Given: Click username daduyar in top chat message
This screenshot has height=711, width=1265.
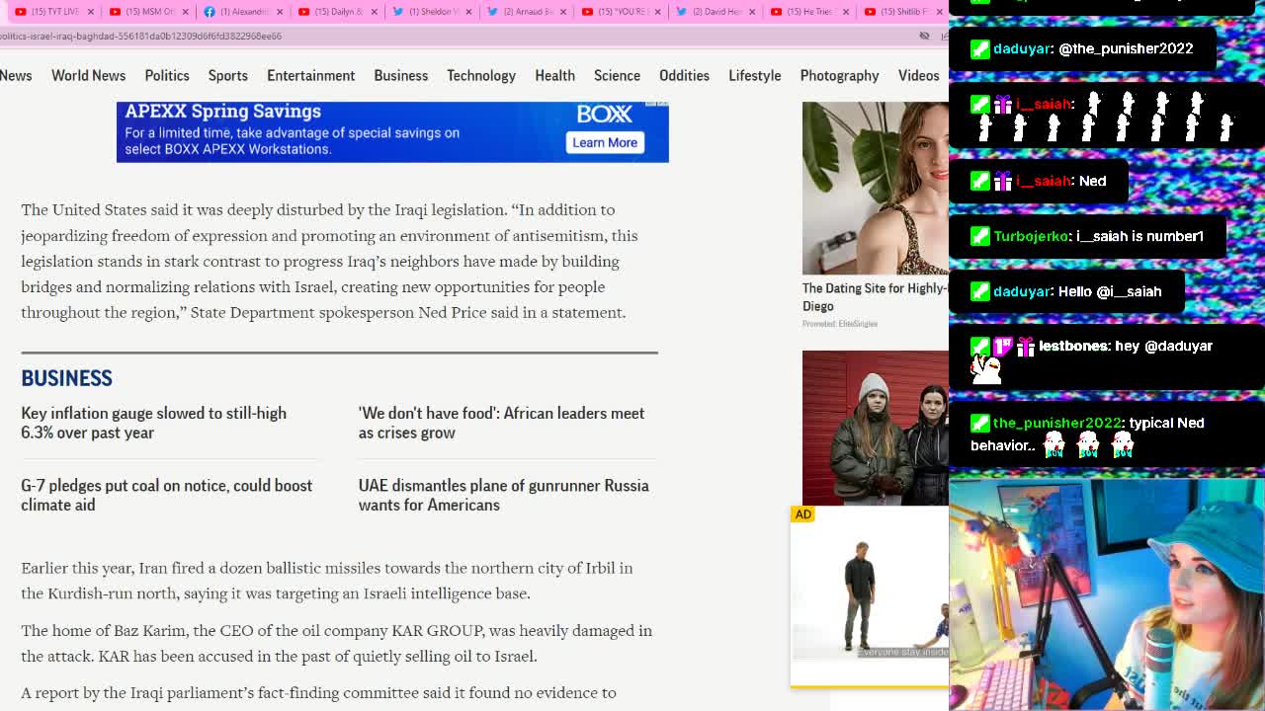Looking at the screenshot, I should [1022, 48].
